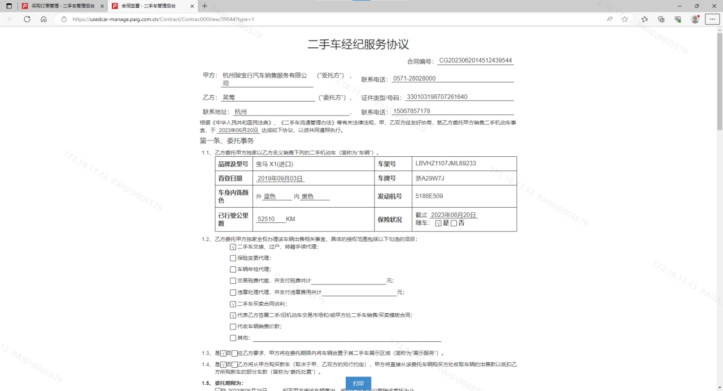Close the 采购订单管理 tab
Screen dimensions: 723x391
[102, 6]
